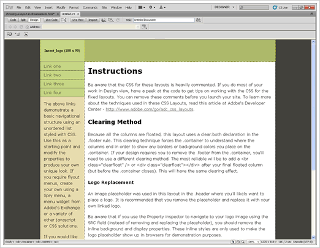This screenshot has width=320, height=248.
Task: Click the scroll down arrow of document window
Action: 313,237
